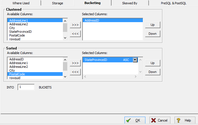
Task: Switch to PreSQL & PostSQL tab
Action: pos(174,3)
